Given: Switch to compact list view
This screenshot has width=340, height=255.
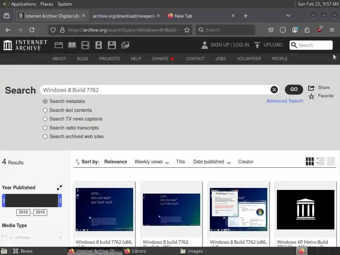Looking at the screenshot, I should (331, 161).
